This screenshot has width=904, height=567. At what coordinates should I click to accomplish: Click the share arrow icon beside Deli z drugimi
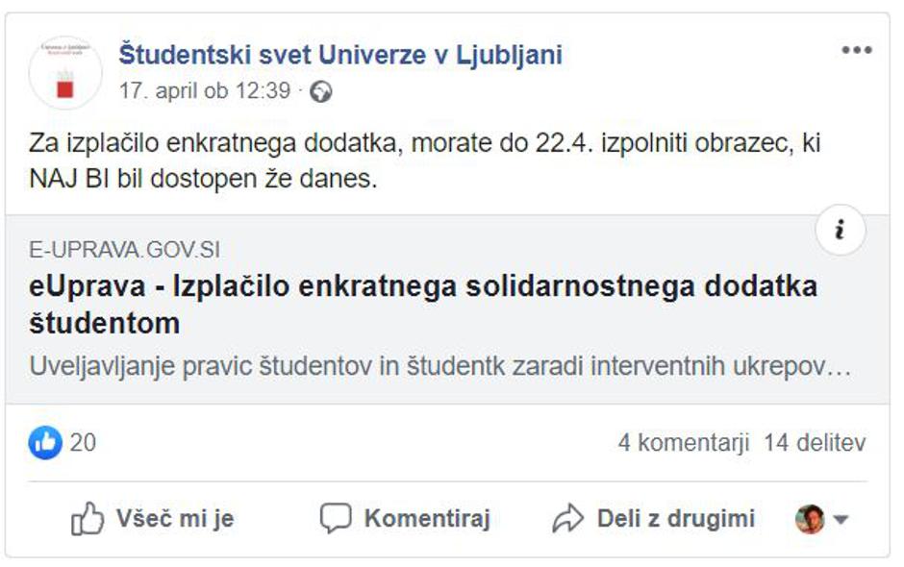click(x=568, y=517)
